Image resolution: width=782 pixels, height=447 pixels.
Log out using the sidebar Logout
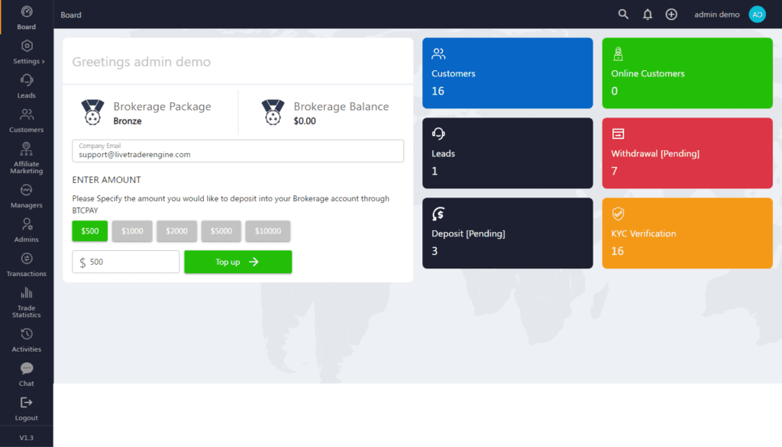27,408
